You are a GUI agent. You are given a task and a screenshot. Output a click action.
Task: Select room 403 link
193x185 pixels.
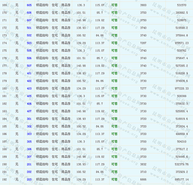point(29,88)
